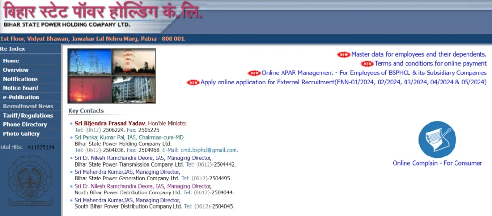
Task: Click the NEW badge beside Apply online application
Action: click(x=193, y=83)
